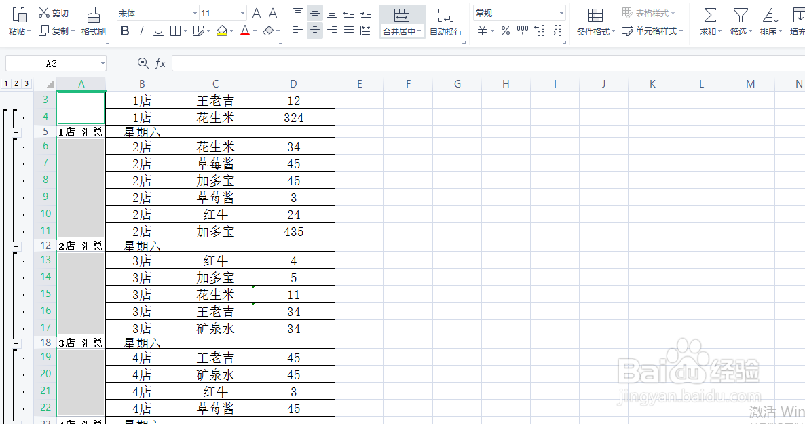Open the paste options dropdown arrow
This screenshot has height=424, width=805.
tap(29, 31)
